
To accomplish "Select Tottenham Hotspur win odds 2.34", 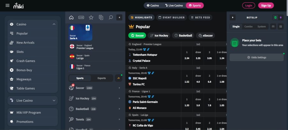I will [x=187, y=58].
